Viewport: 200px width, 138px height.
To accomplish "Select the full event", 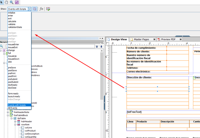I will 10,53.
